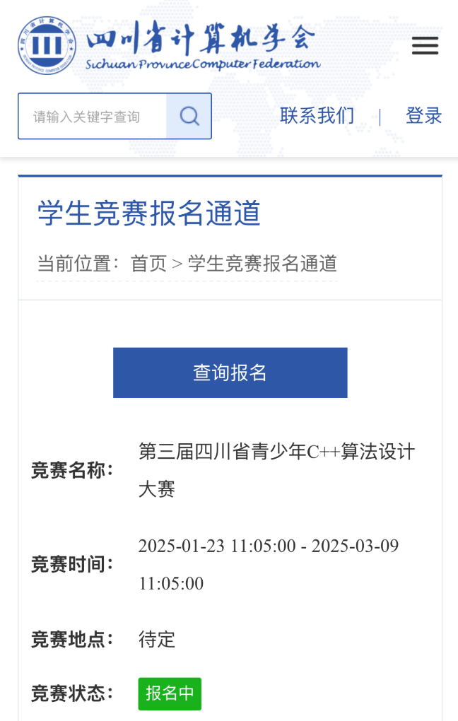Click the 查询报名 button
The width and height of the screenshot is (458, 721).
[x=230, y=373]
